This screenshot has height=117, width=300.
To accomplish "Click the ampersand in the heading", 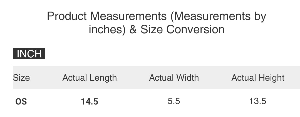I will (x=133, y=29).
